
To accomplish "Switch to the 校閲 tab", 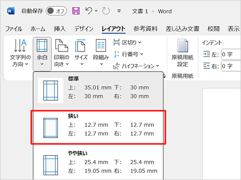I will pos(214,29).
